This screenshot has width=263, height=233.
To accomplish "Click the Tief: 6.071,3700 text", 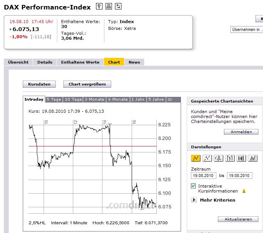I will (x=151, y=223).
